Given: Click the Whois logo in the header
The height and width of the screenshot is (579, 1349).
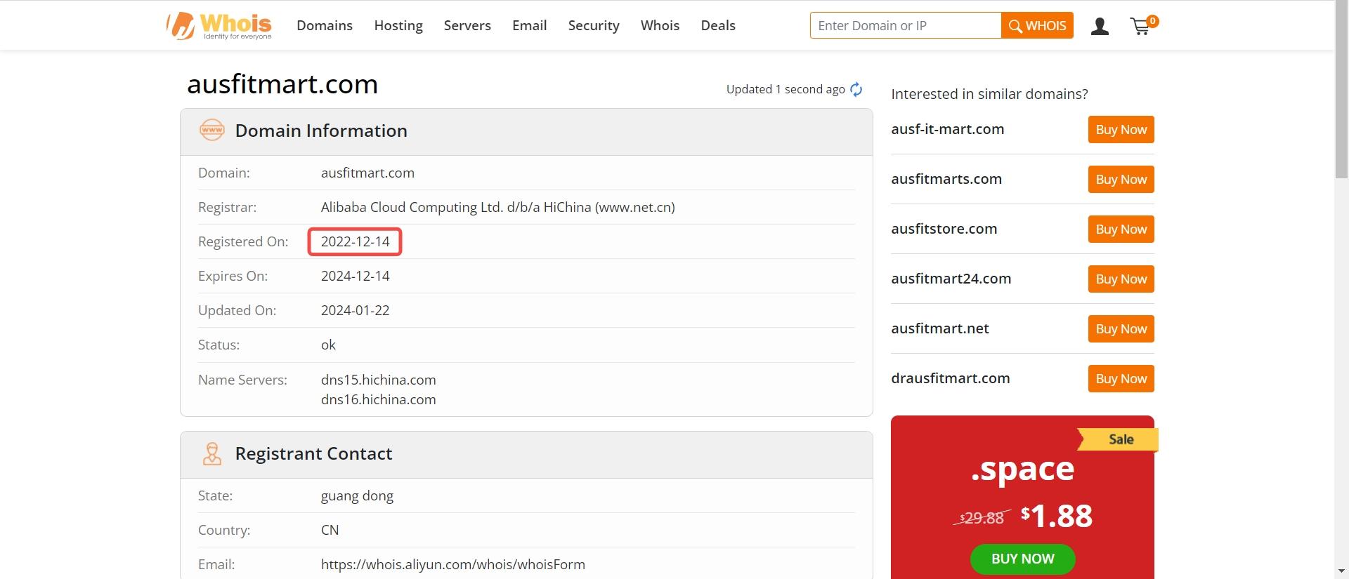Looking at the screenshot, I should point(219,26).
